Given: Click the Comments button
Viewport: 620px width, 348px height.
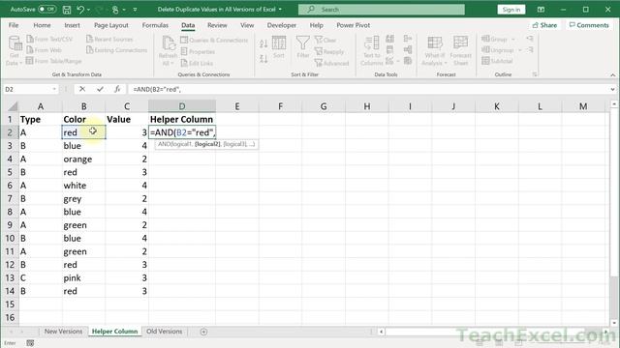Looking at the screenshot, I should click(x=589, y=25).
